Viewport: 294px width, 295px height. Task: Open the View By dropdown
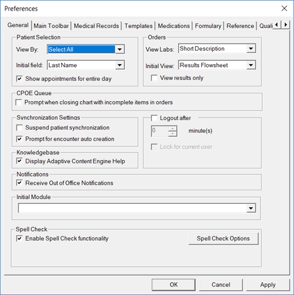coord(119,49)
